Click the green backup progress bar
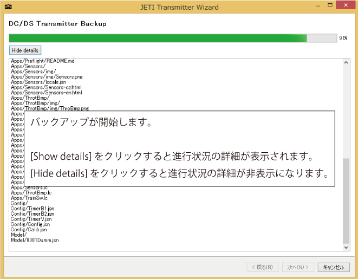This screenshot has height=279, width=358. (173, 38)
